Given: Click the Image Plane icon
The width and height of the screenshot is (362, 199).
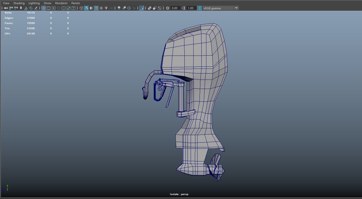Looking at the screenshot, I should pos(26,8).
